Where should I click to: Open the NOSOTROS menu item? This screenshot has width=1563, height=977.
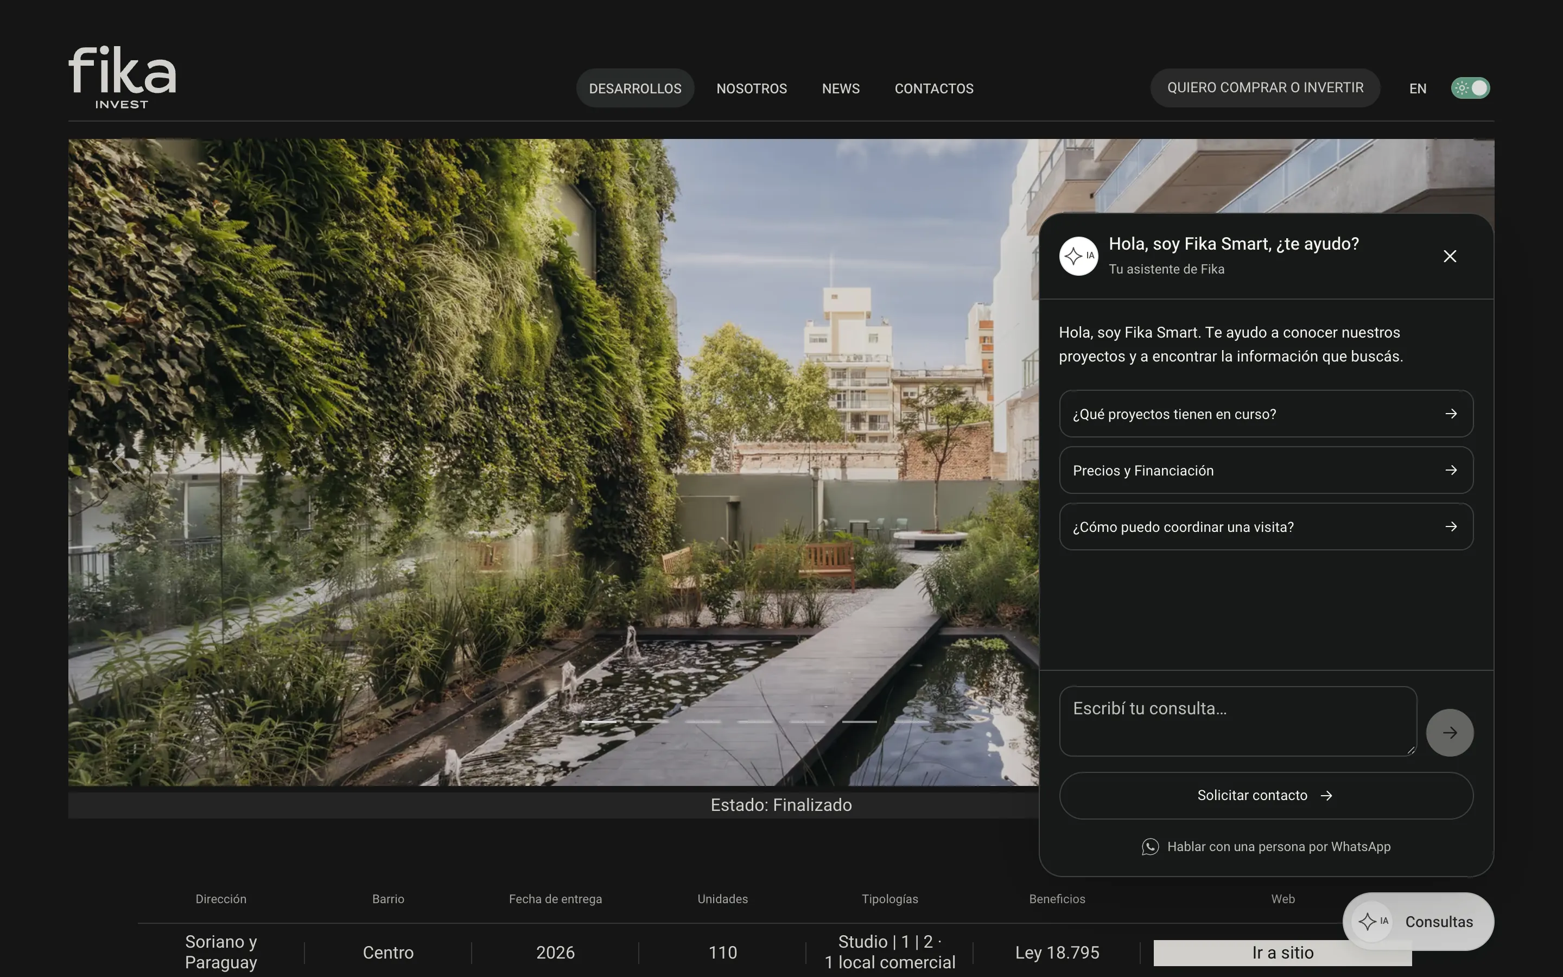(752, 88)
